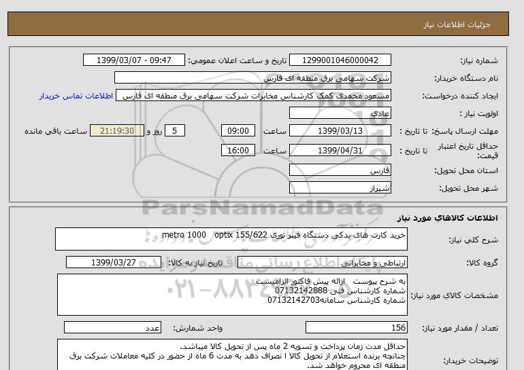Select the label 'شرح کلی نیاز'

pos(473,240)
